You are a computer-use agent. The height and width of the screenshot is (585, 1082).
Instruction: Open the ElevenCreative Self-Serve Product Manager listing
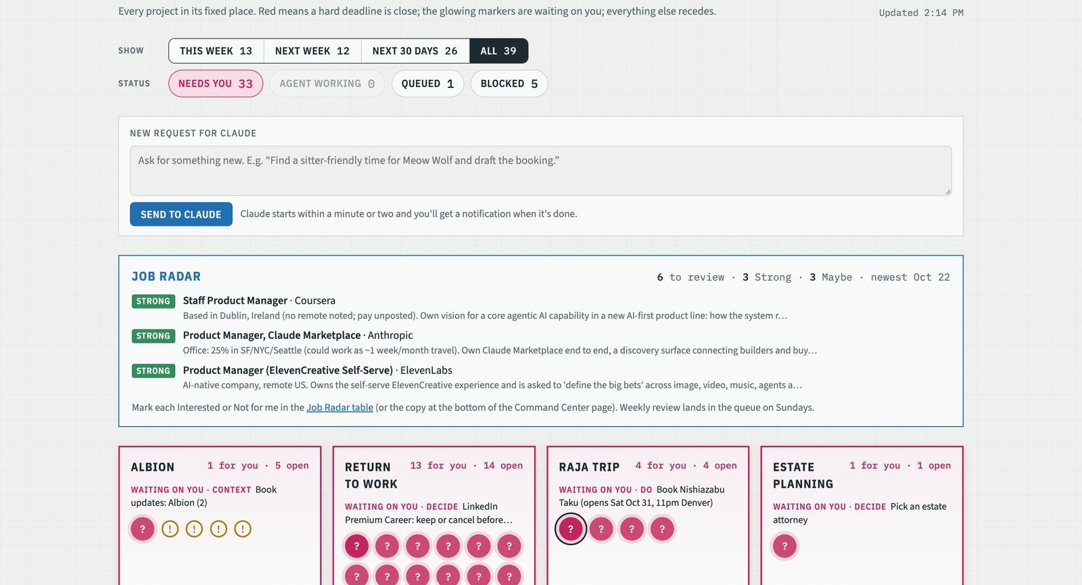317,370
